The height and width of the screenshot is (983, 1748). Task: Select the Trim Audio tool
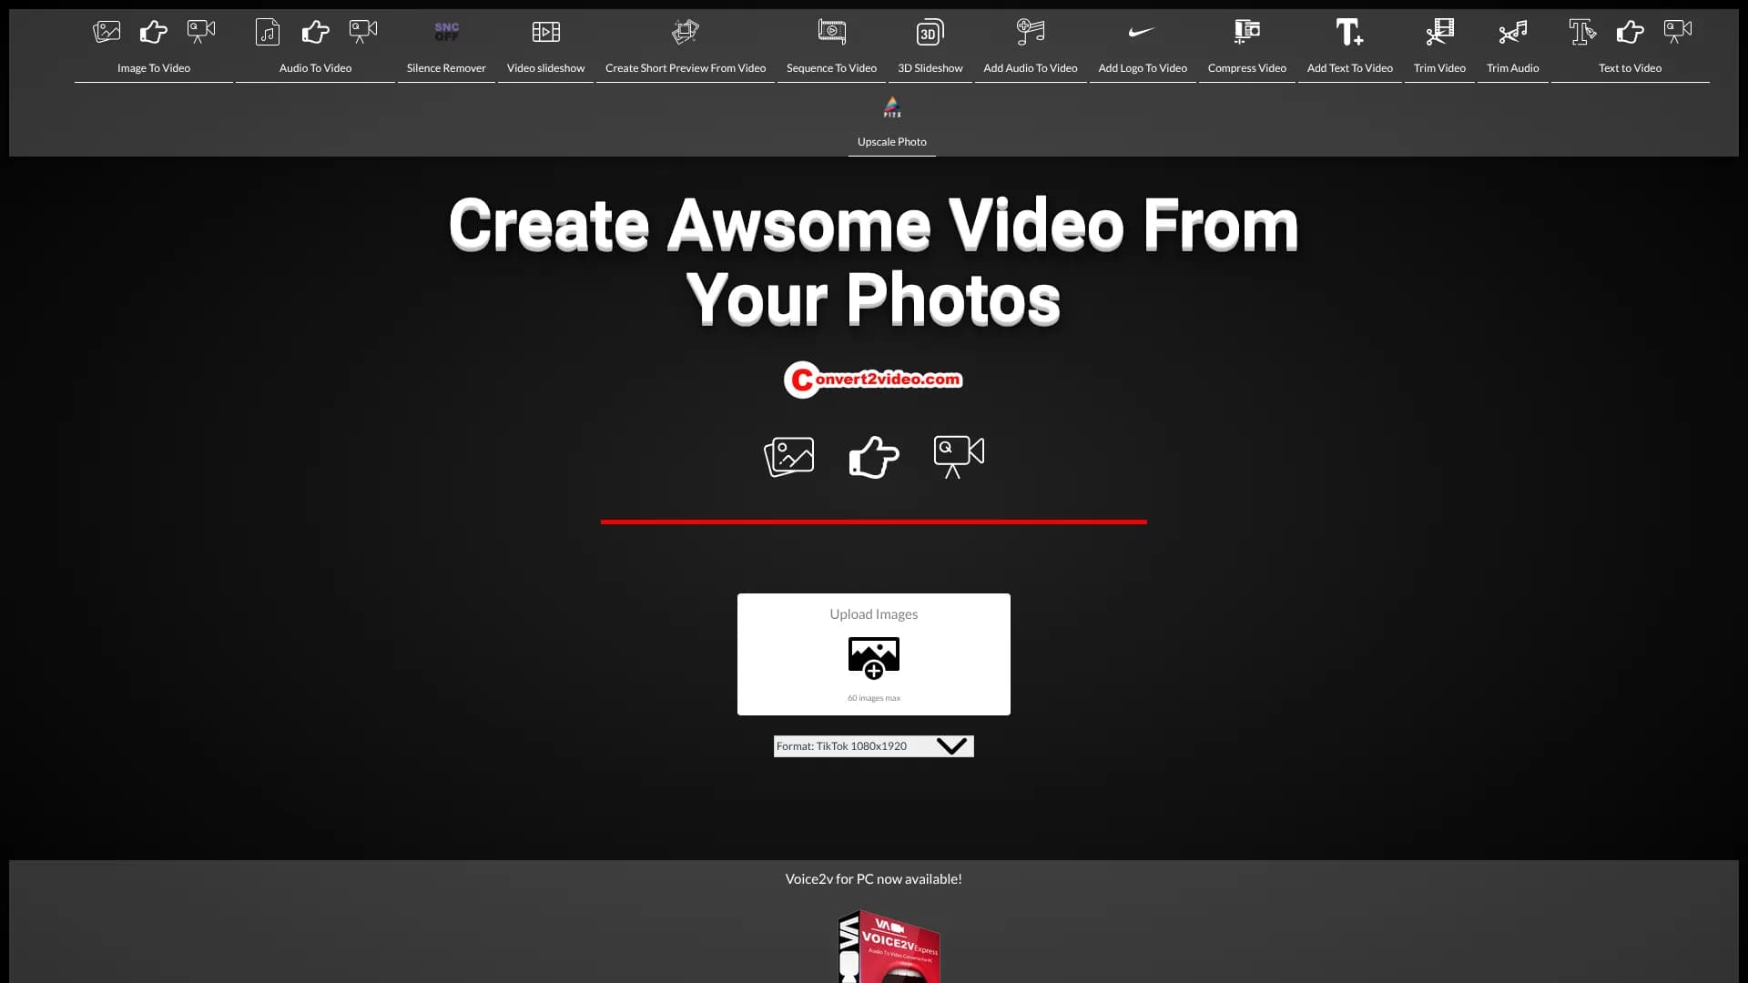[1512, 46]
